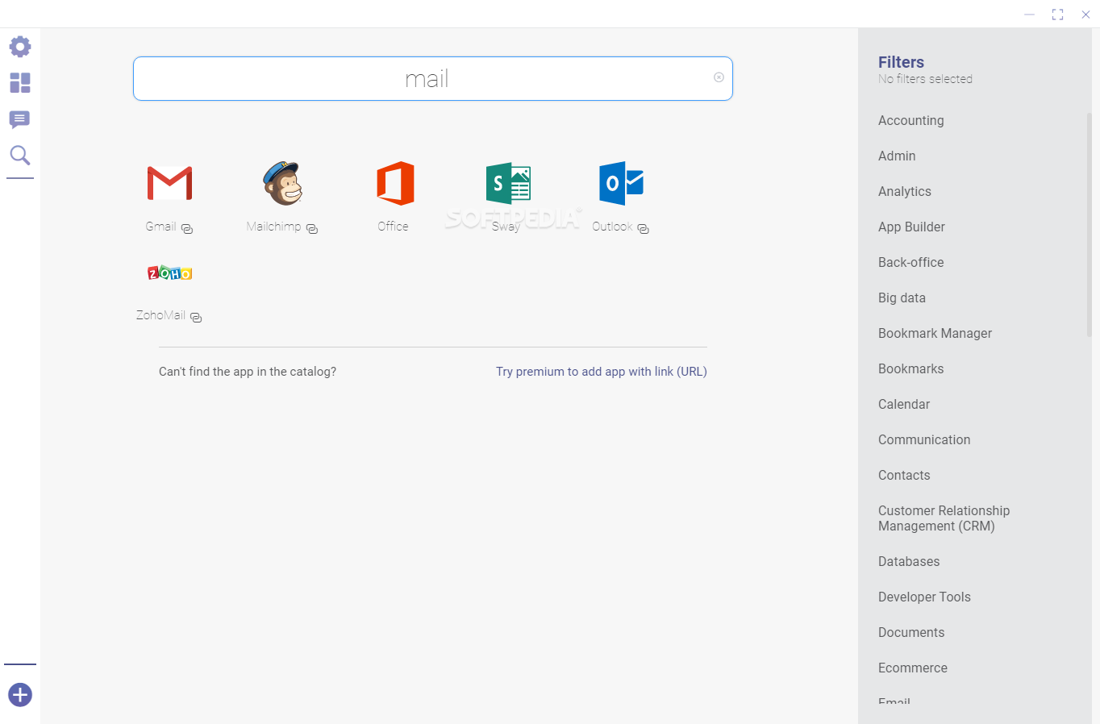
Task: Select the Gmail app icon
Action: pyautogui.click(x=169, y=183)
